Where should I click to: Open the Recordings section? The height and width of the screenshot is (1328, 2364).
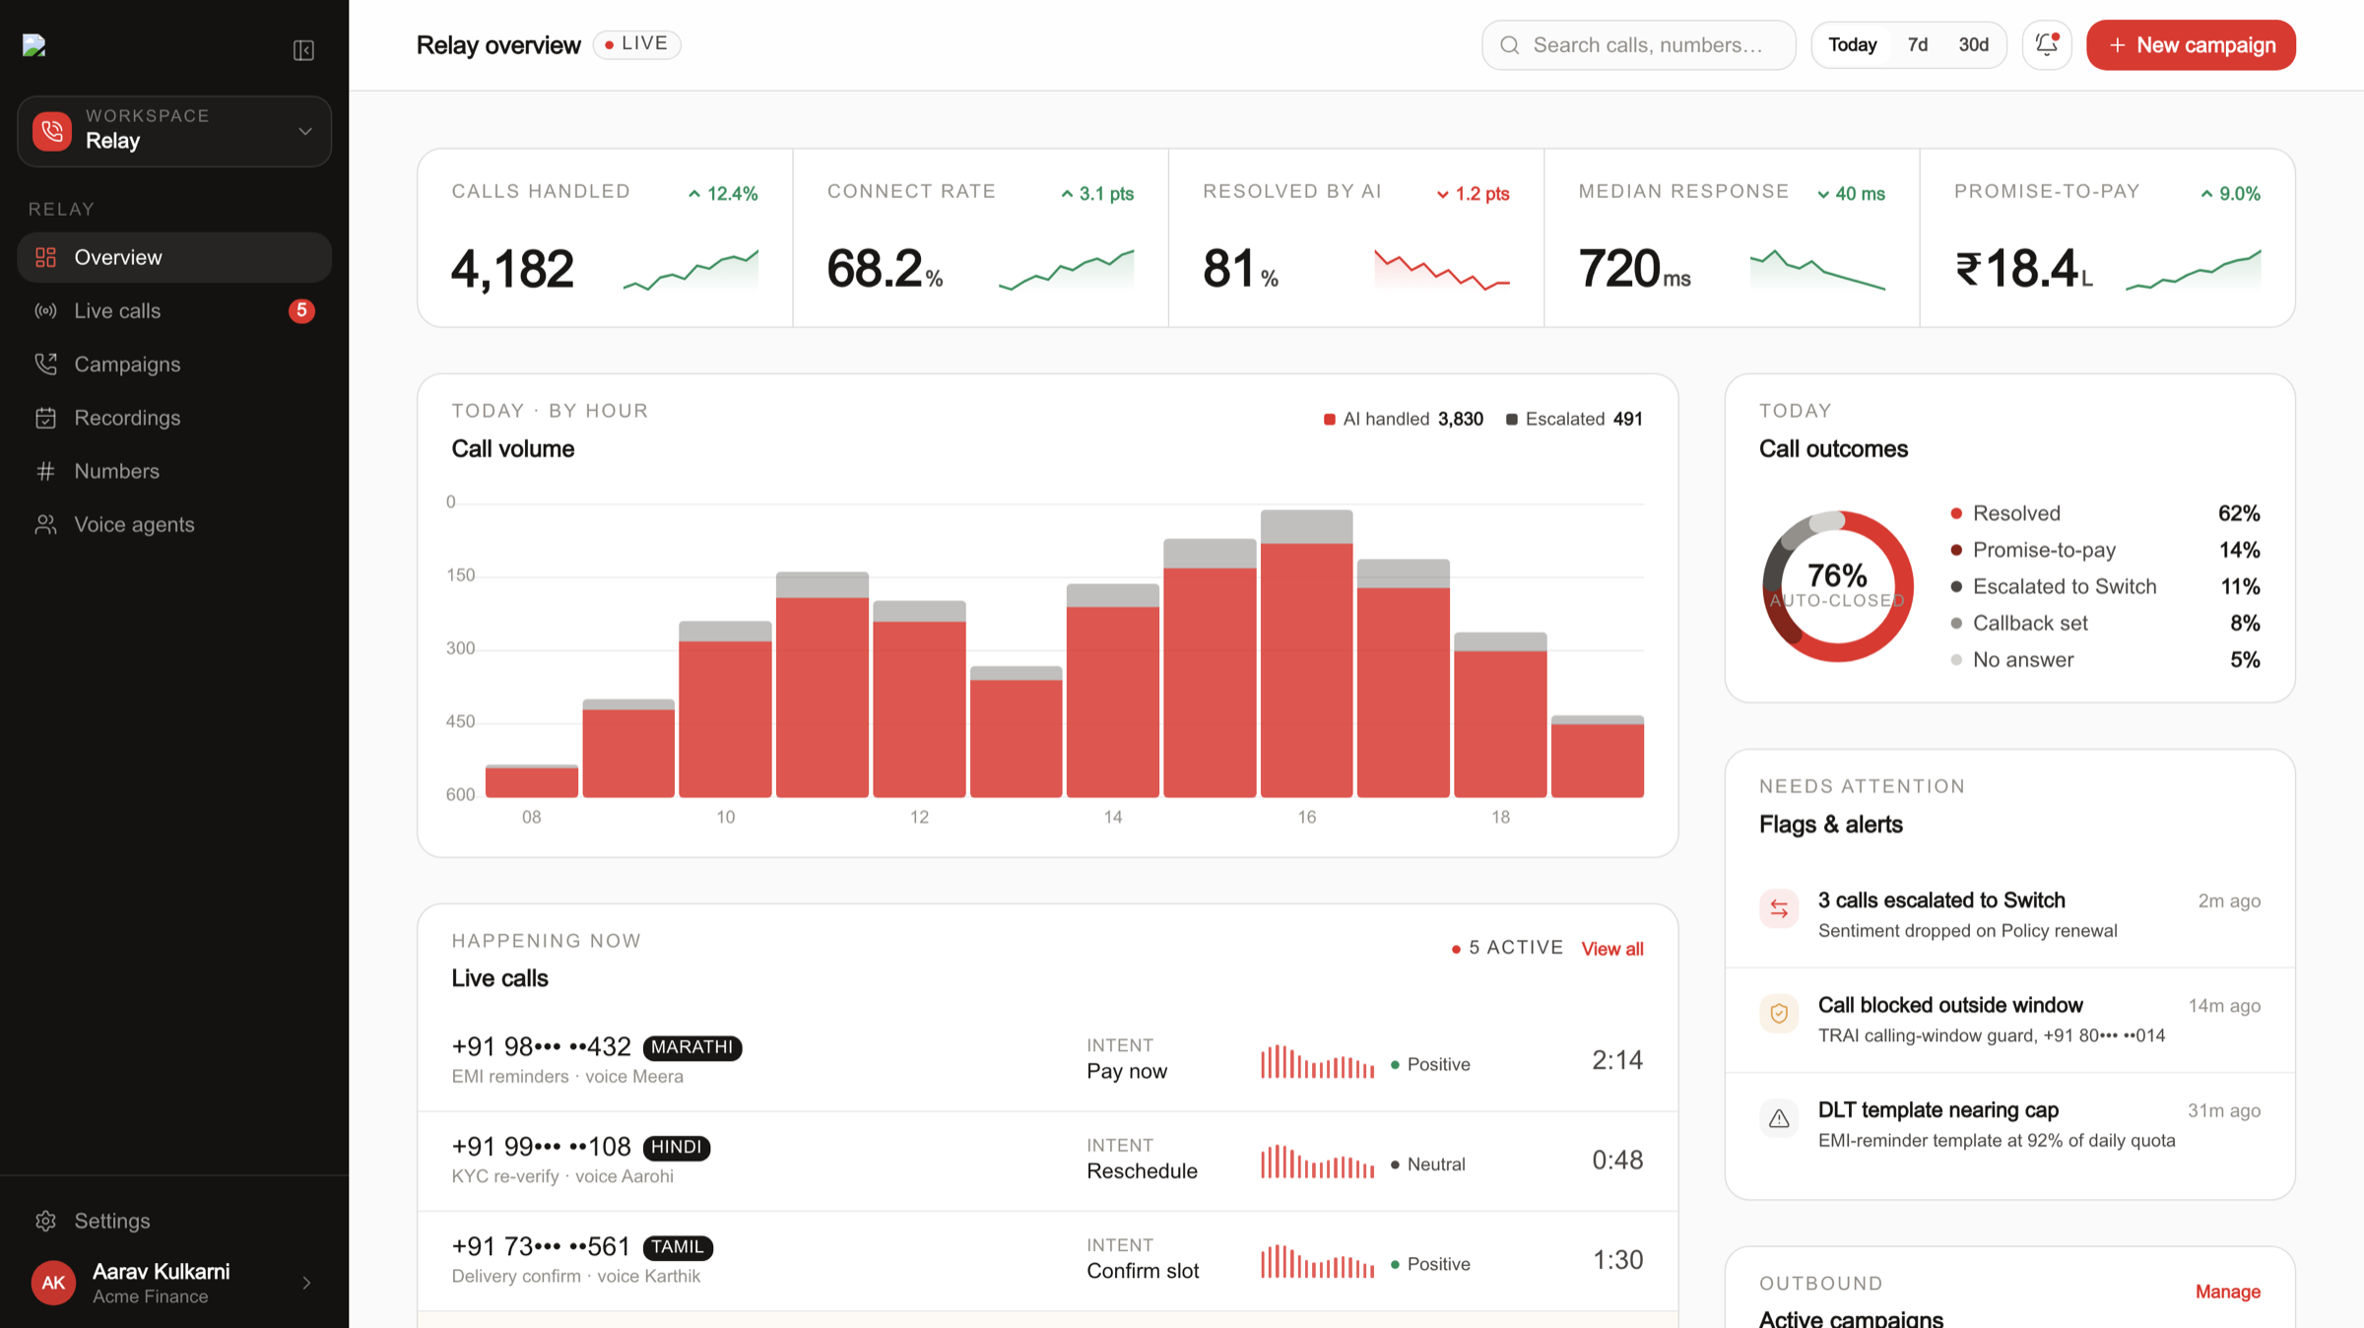point(174,418)
